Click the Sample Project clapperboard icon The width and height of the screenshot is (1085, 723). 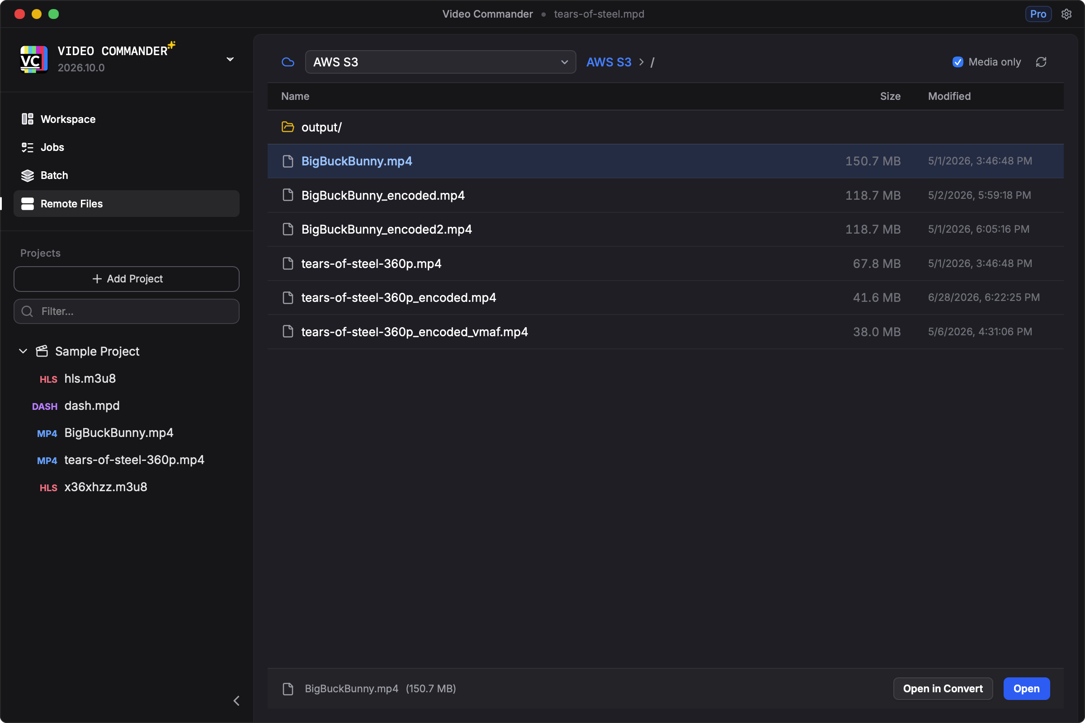tap(42, 351)
